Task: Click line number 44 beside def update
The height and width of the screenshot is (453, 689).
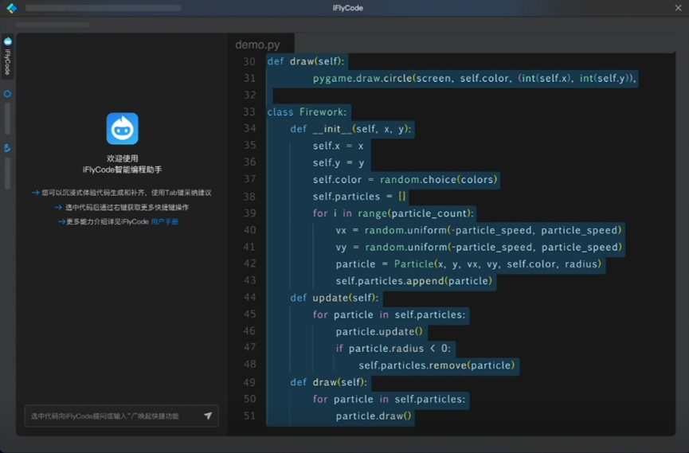Action: point(249,298)
